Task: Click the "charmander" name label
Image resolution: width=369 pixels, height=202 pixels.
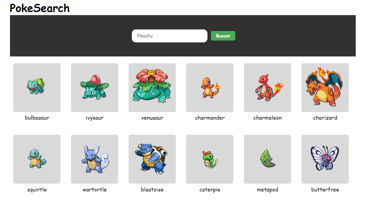Action: pyautogui.click(x=210, y=118)
